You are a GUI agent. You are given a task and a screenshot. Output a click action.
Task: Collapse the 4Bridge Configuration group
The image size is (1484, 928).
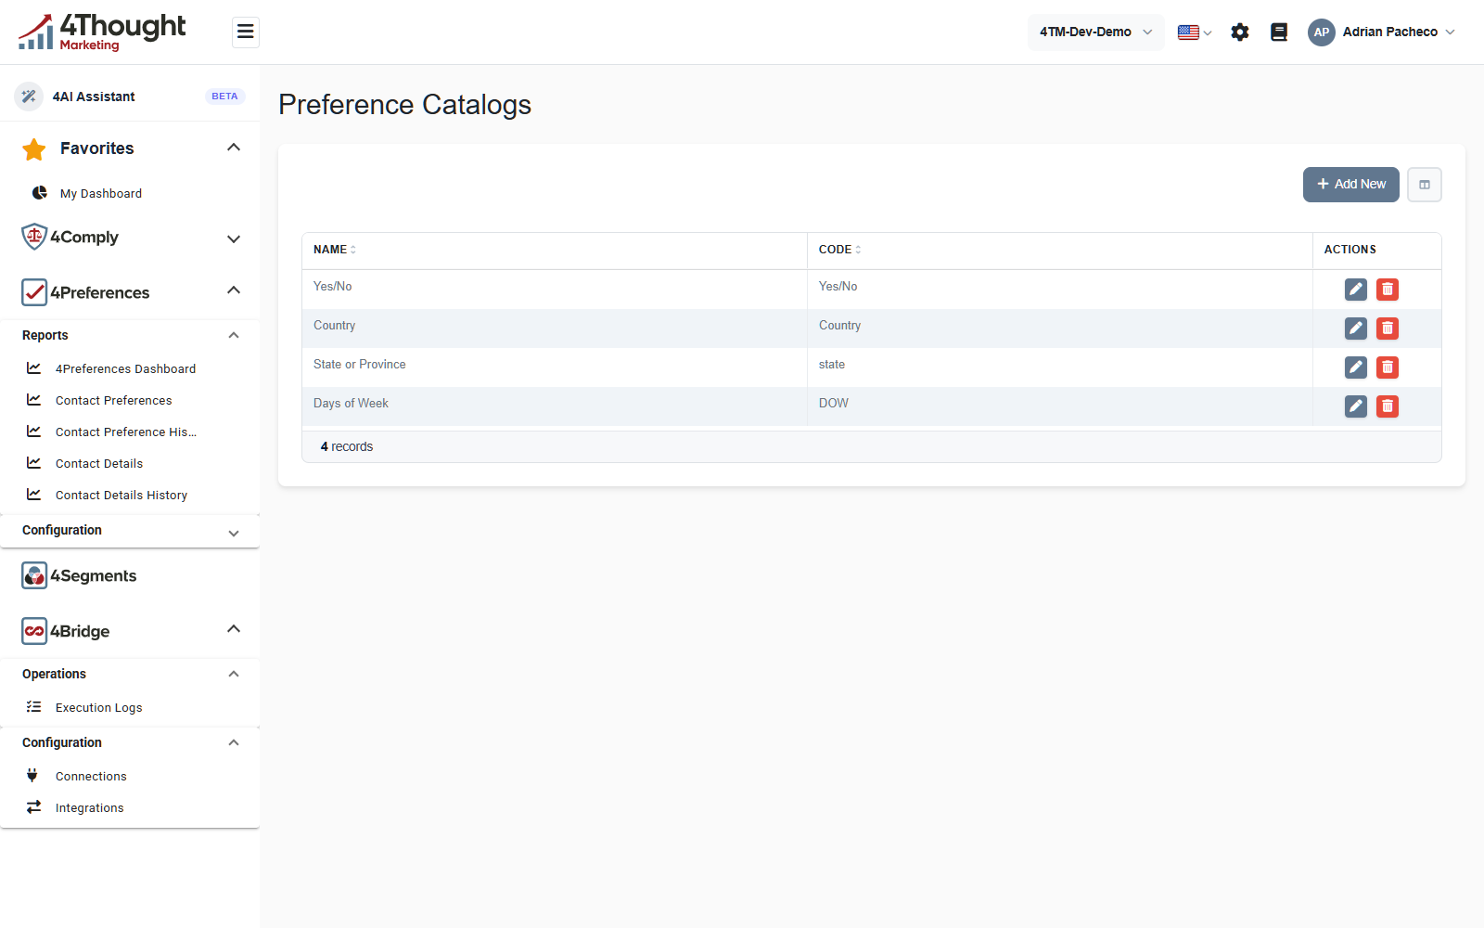point(234,742)
